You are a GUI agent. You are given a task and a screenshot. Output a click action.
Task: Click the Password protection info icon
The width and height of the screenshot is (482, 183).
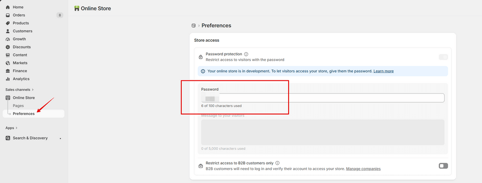coord(246,54)
